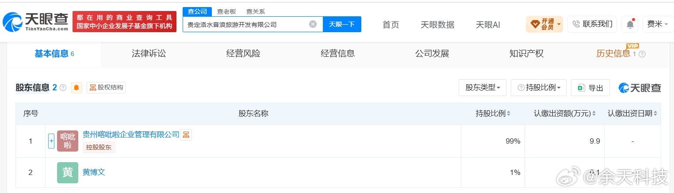This screenshot has width=674, height=193.
Task: Click the help icon next to 股东信息 2
Action: [63, 88]
